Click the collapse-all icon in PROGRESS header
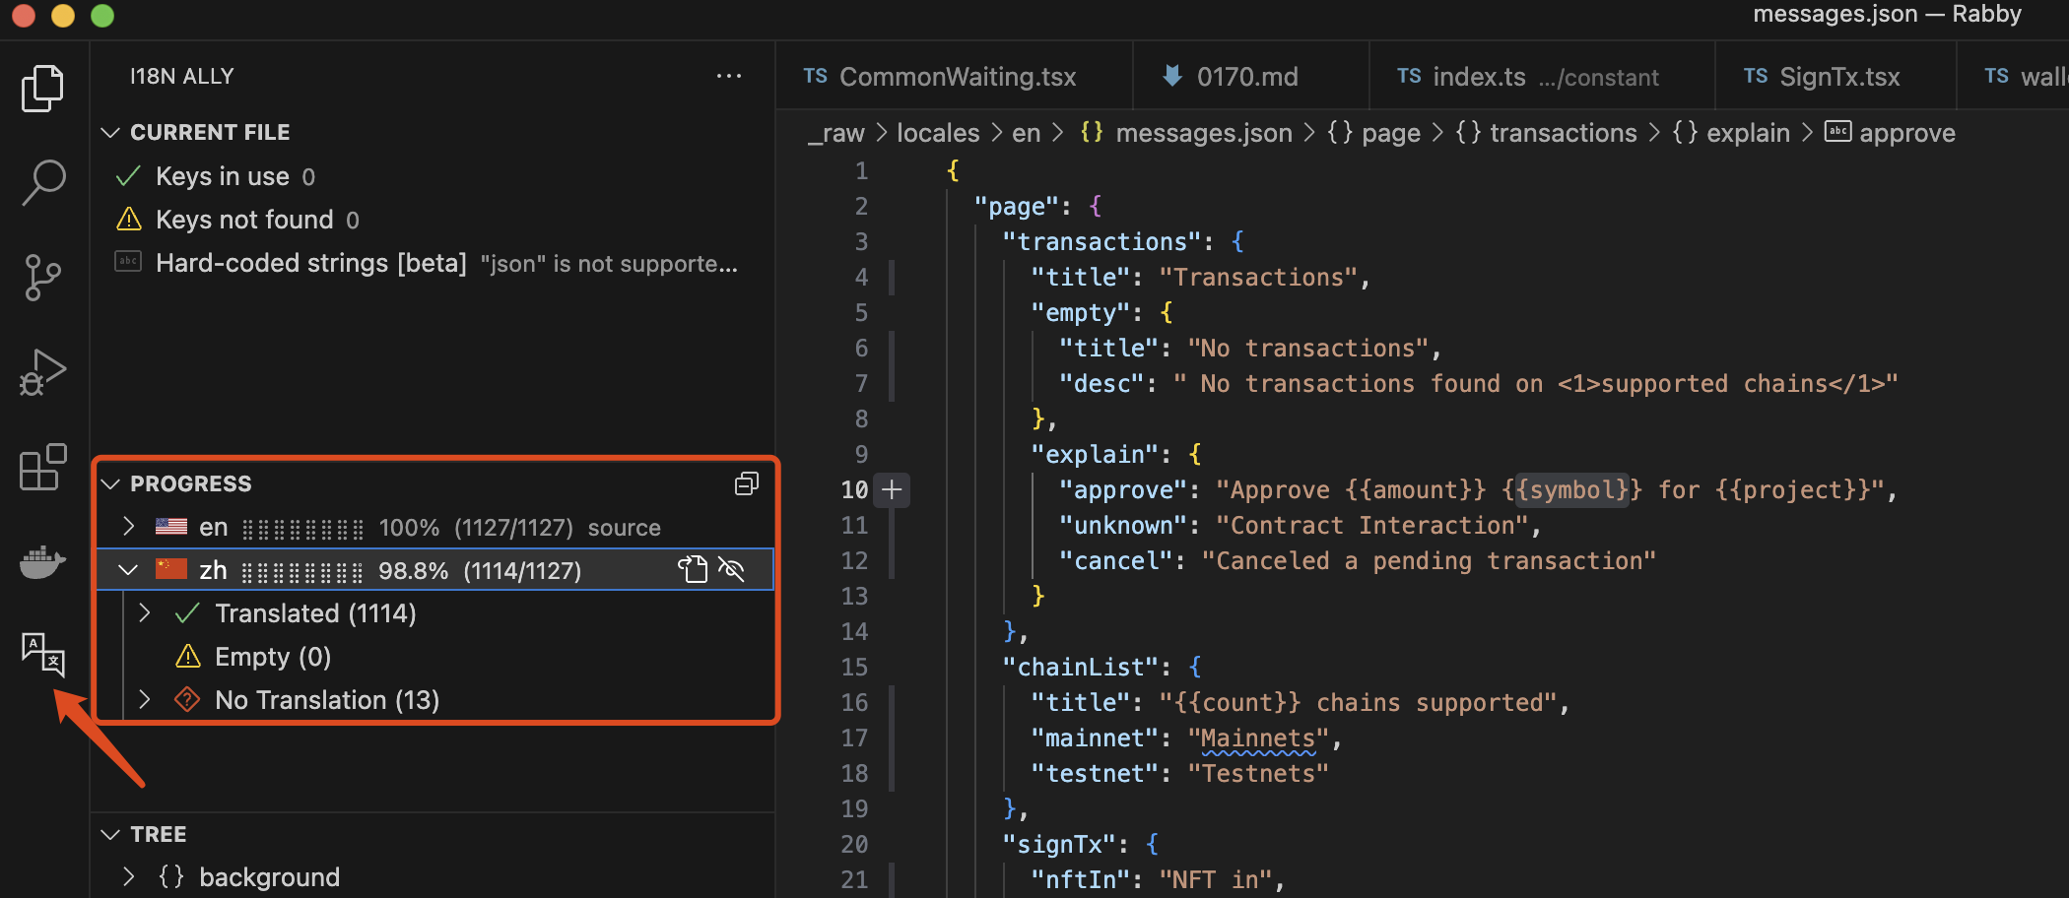Viewport: 2069px width, 898px height. point(747,483)
